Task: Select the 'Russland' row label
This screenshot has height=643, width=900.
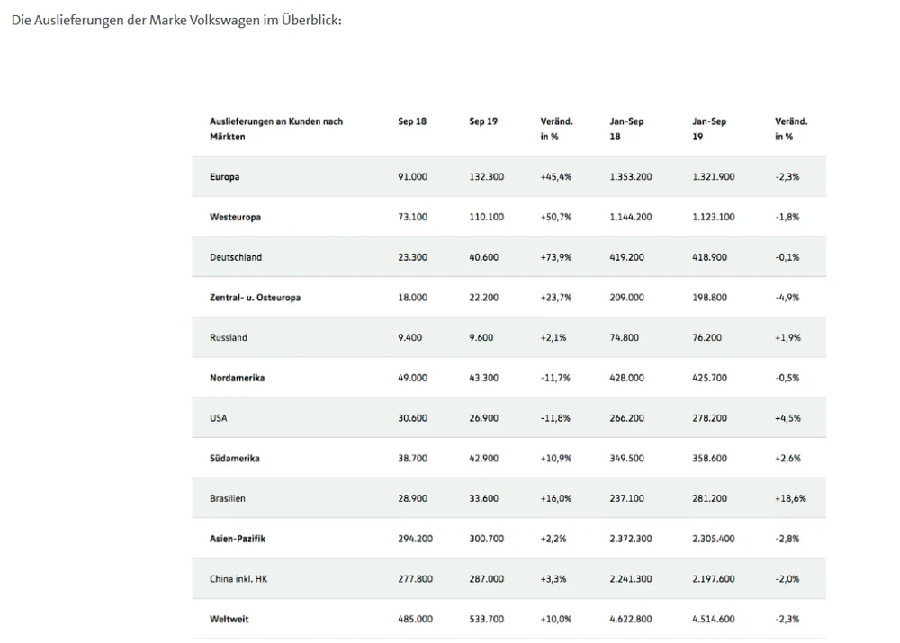Action: tap(229, 338)
